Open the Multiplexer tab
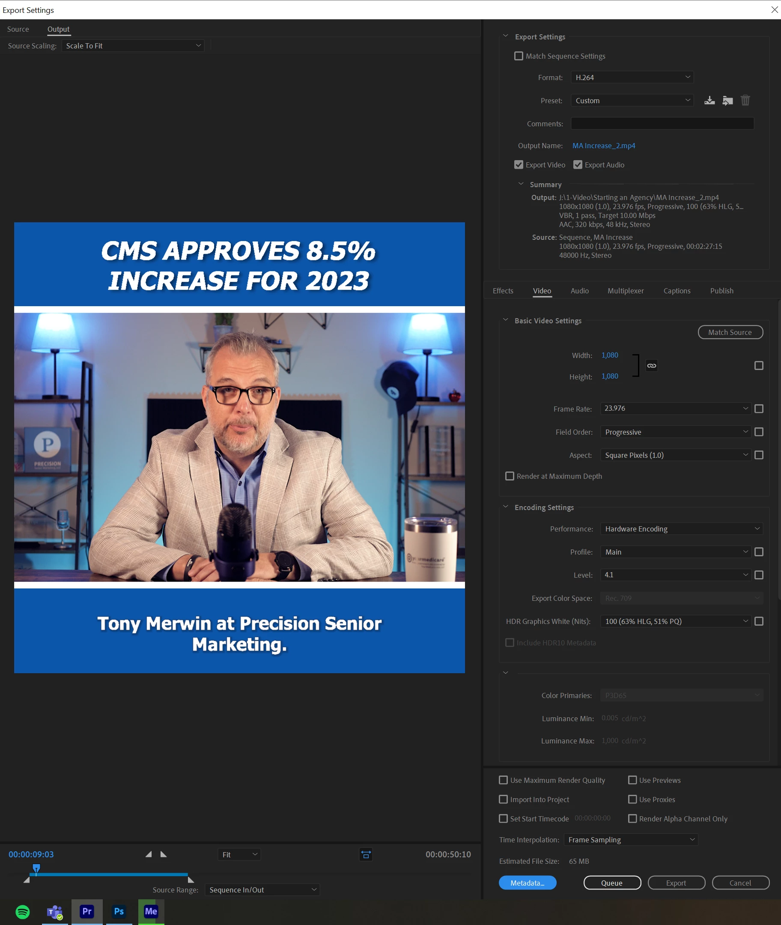The image size is (781, 925). tap(626, 291)
